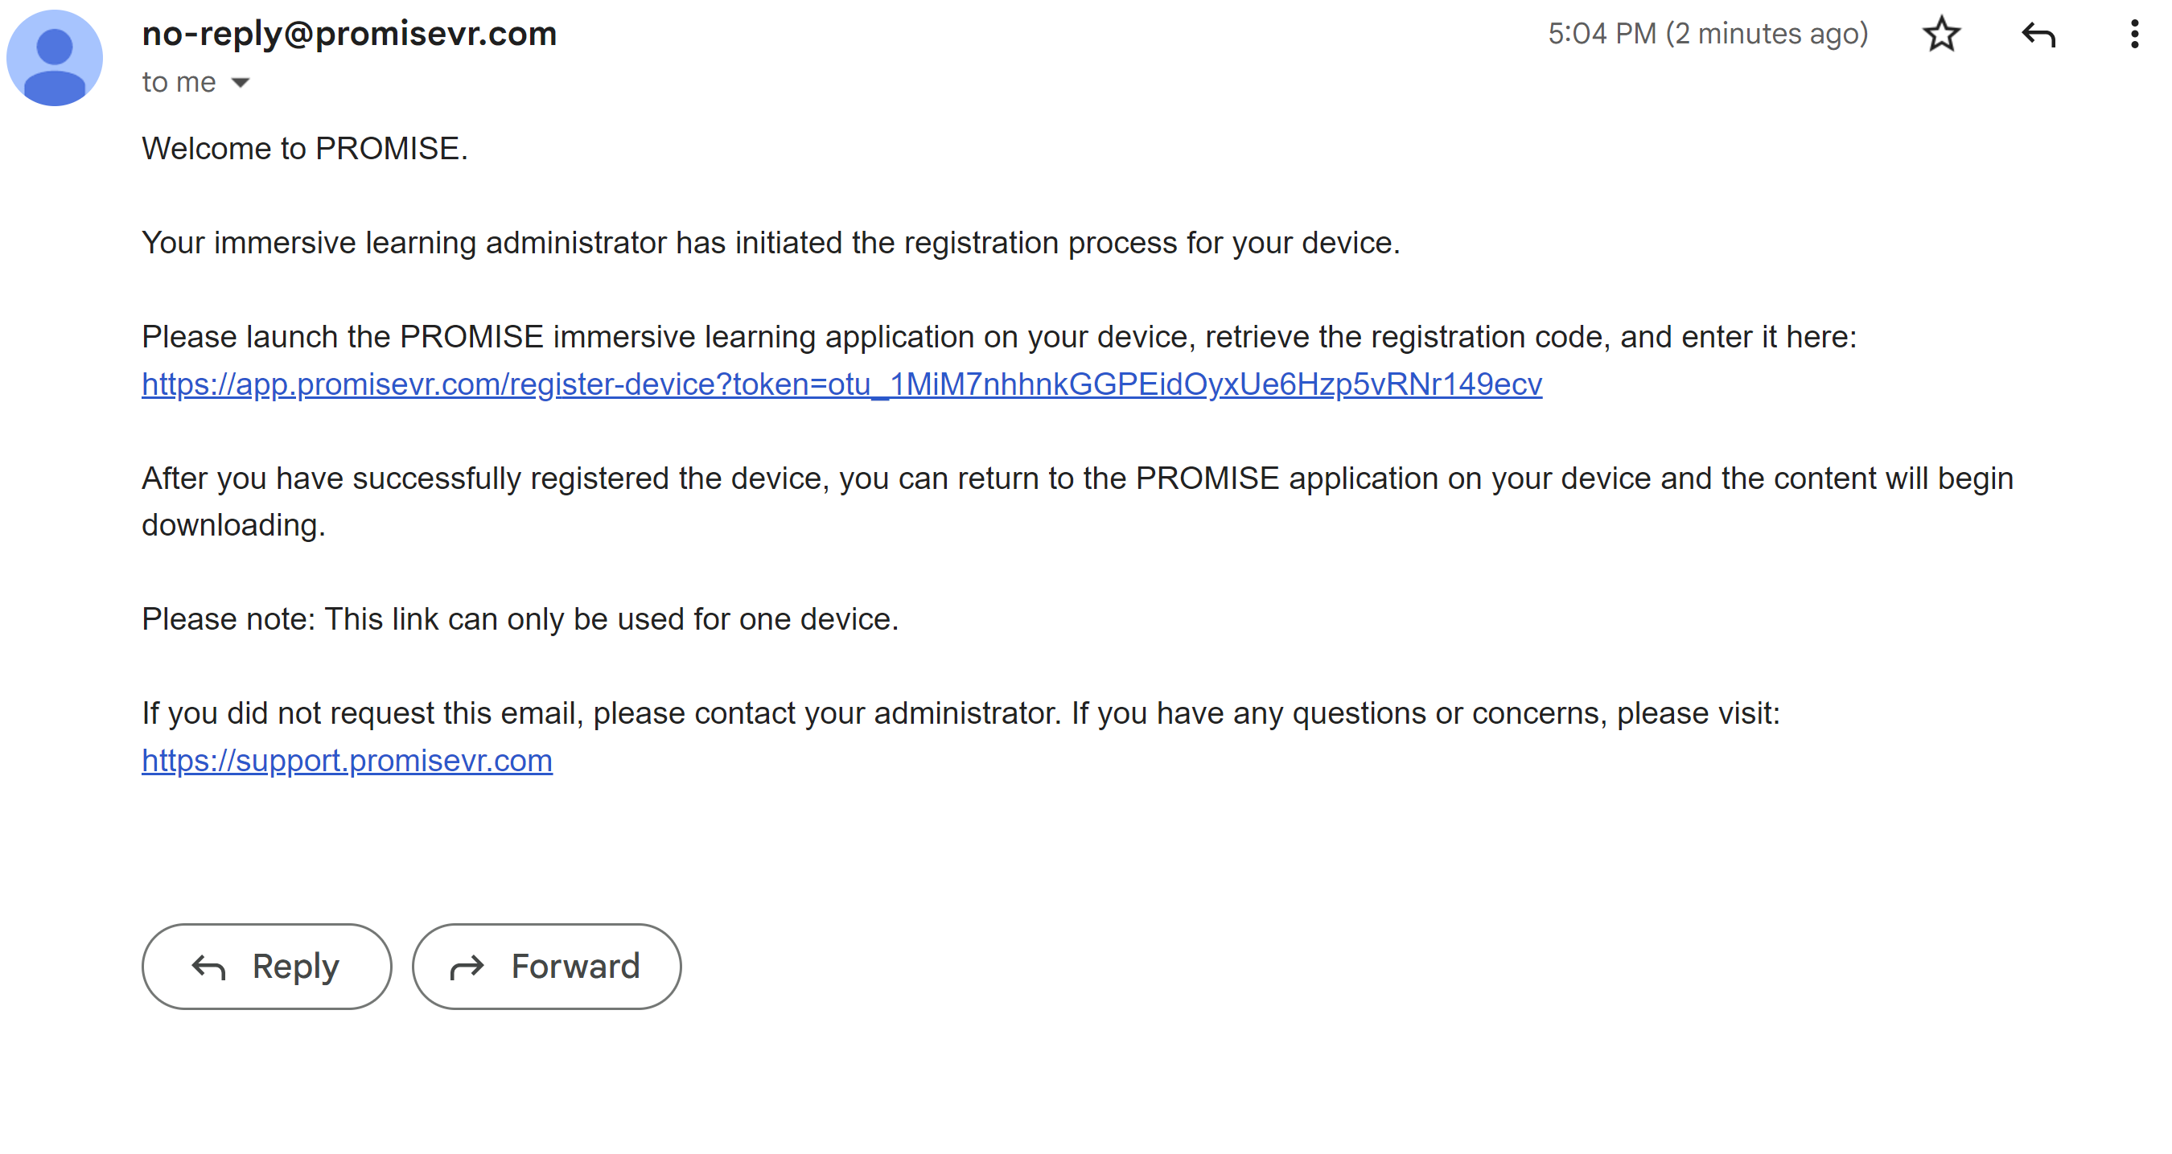The image size is (2172, 1154).
Task: Open the three-dot More options menu
Action: point(2134,35)
